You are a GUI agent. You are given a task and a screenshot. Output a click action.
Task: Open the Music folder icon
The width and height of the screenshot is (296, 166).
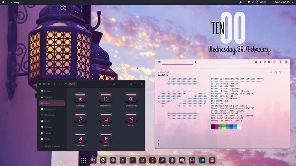point(80,118)
